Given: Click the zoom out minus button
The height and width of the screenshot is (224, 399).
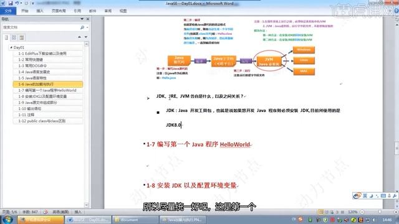Looking at the screenshot, I should tap(362, 212).
